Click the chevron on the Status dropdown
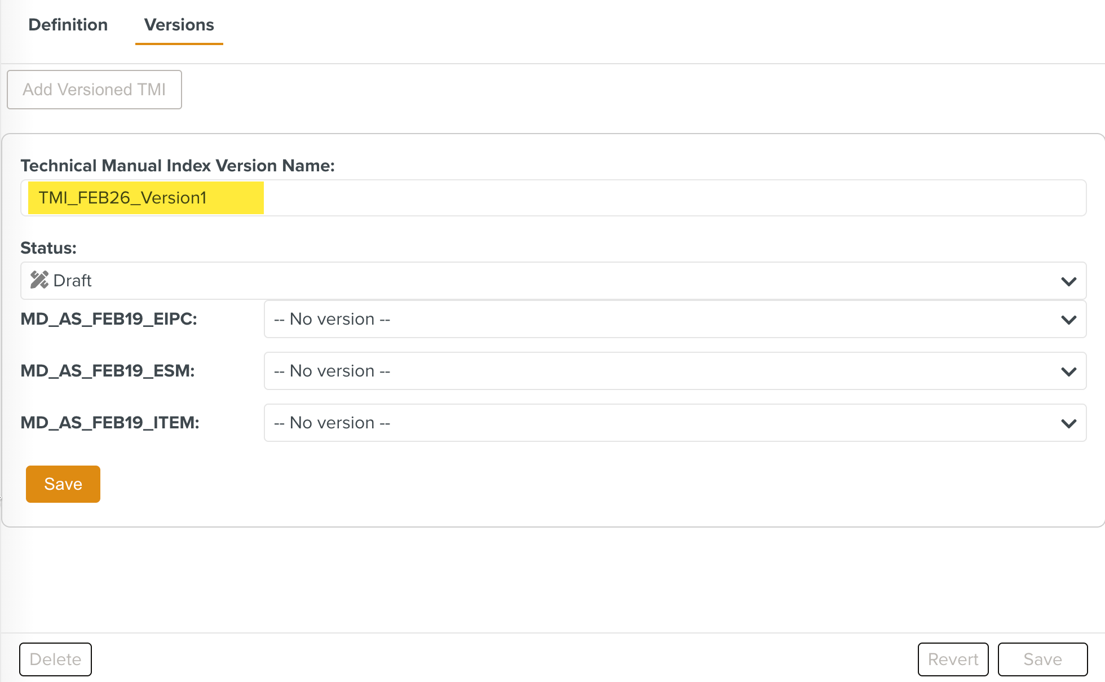The image size is (1105, 682). 1067,281
